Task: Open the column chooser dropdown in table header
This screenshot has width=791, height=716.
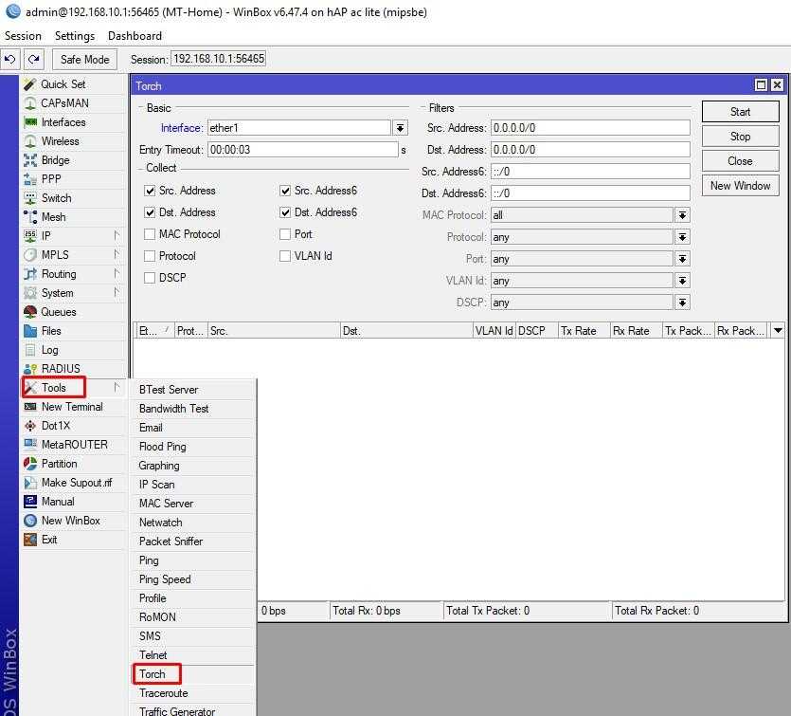Action: 778,331
